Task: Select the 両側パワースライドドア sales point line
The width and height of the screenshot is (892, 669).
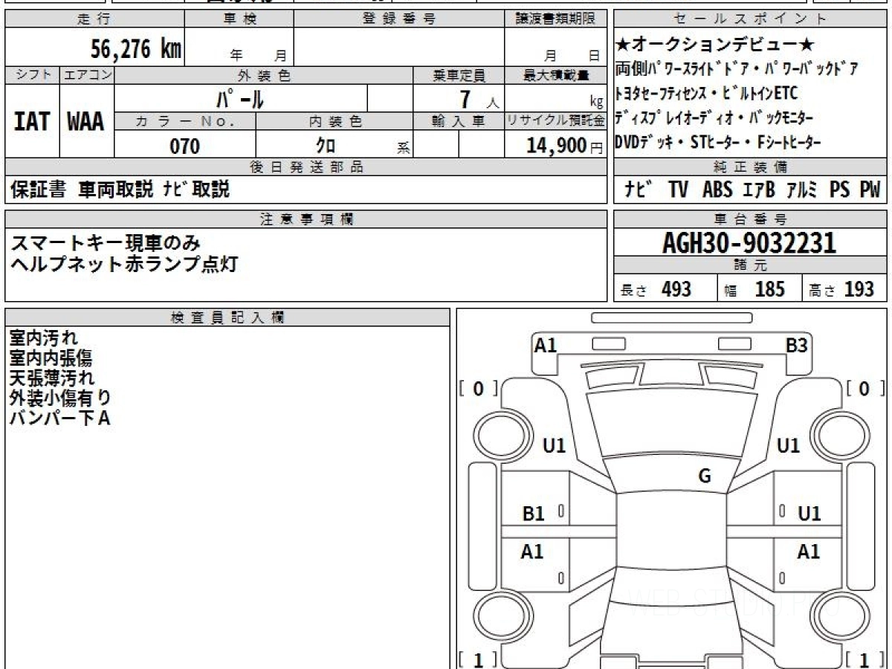Action: pos(737,70)
